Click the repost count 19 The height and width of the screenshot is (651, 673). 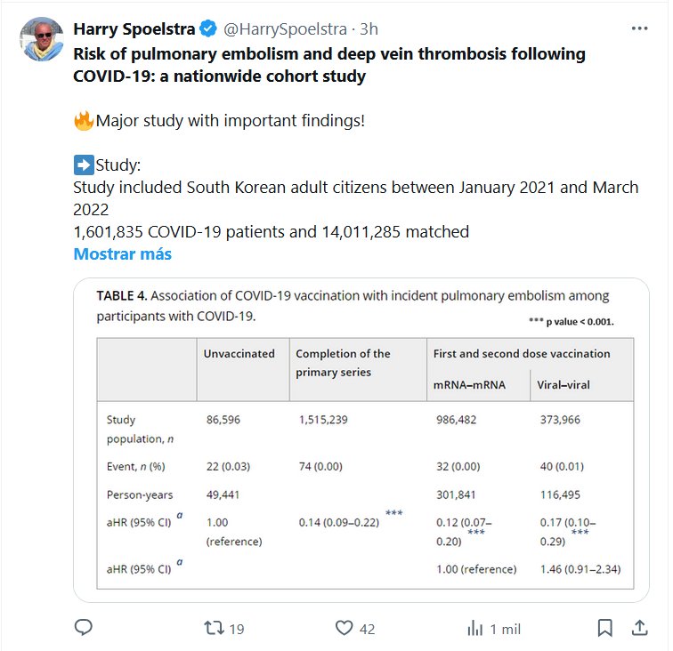236,629
